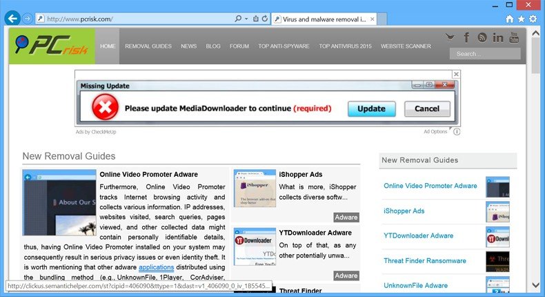Viewport: 545px width, 297px height.
Task: Open the browser Home icon
Action: pyautogui.click(x=510, y=19)
